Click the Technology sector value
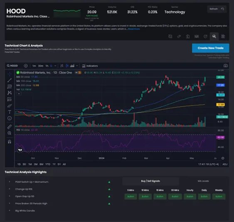234x222 pixels. 175,12
